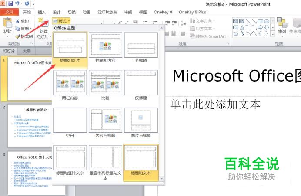Select the 空白 layout
Image resolution: width=301 pixels, height=196 pixels.
70,123
